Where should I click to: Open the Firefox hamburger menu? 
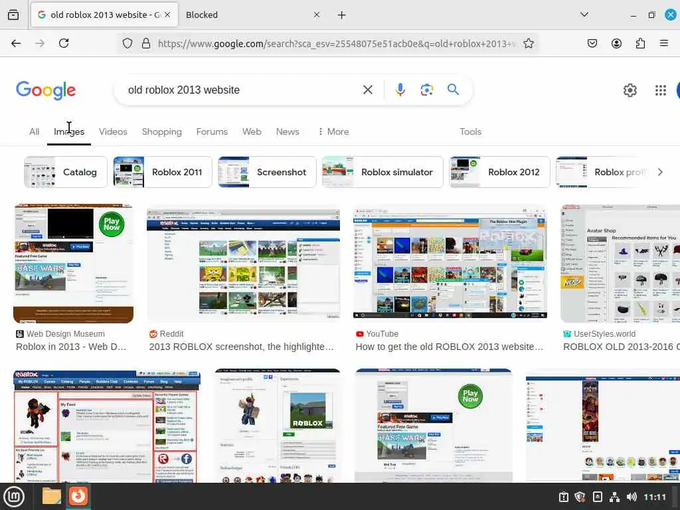663,43
